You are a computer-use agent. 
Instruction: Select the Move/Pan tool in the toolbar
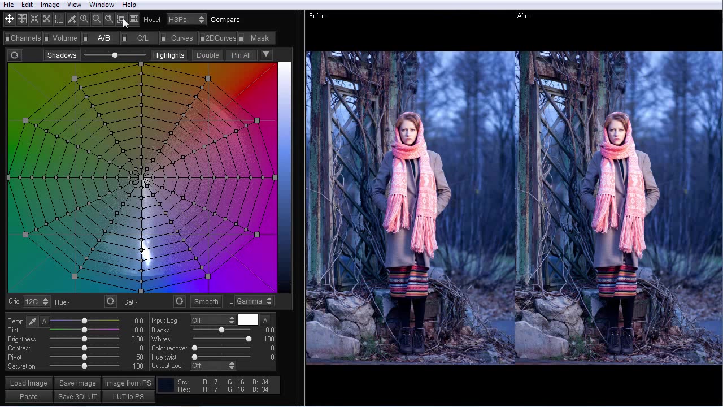(x=9, y=19)
